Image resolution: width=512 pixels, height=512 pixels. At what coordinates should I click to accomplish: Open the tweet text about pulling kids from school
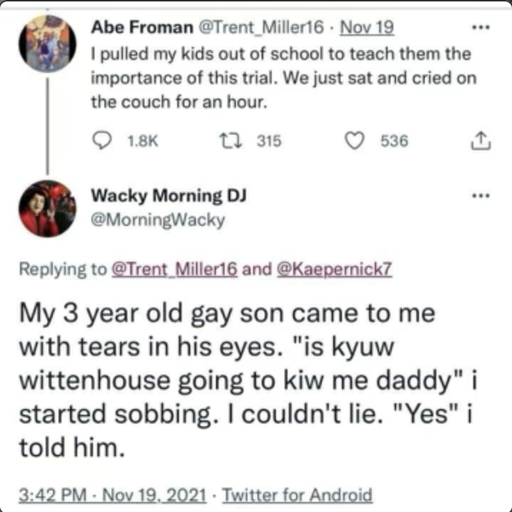(282, 77)
